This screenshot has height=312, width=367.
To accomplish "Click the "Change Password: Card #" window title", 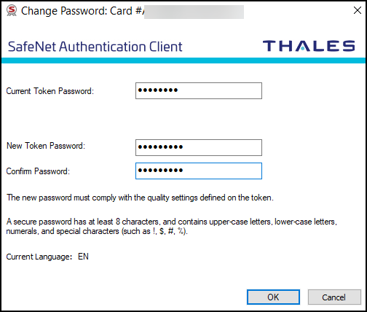I will coord(83,11).
